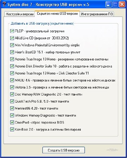Click the Hiren's BootCD 15.1 label text
The width and height of the screenshot is (127, 158).
[x=47, y=52]
